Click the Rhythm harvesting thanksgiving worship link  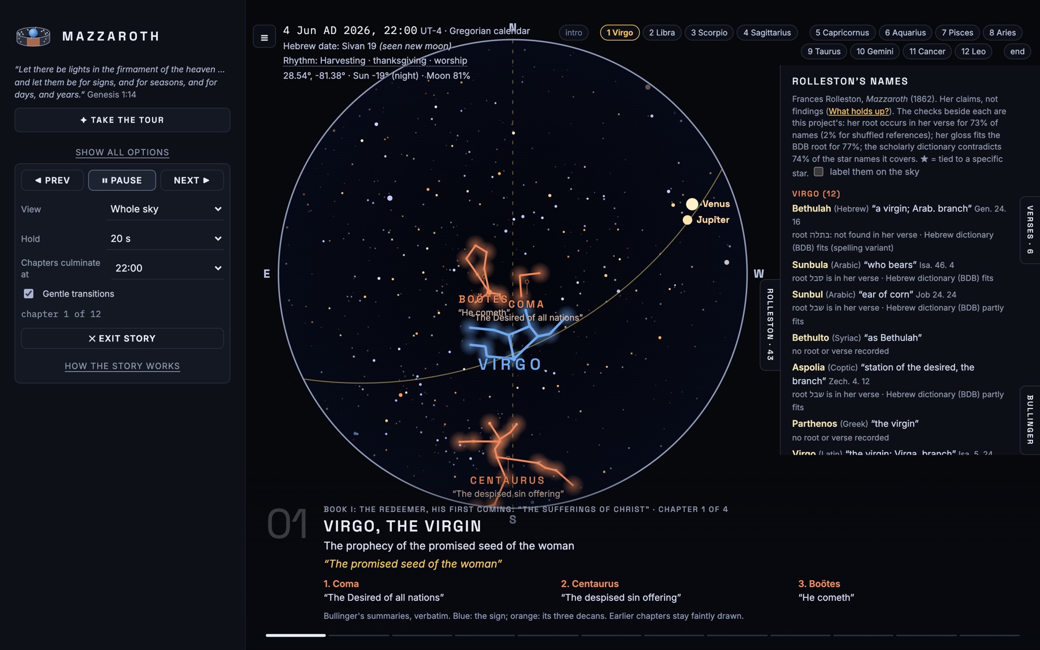tap(375, 61)
